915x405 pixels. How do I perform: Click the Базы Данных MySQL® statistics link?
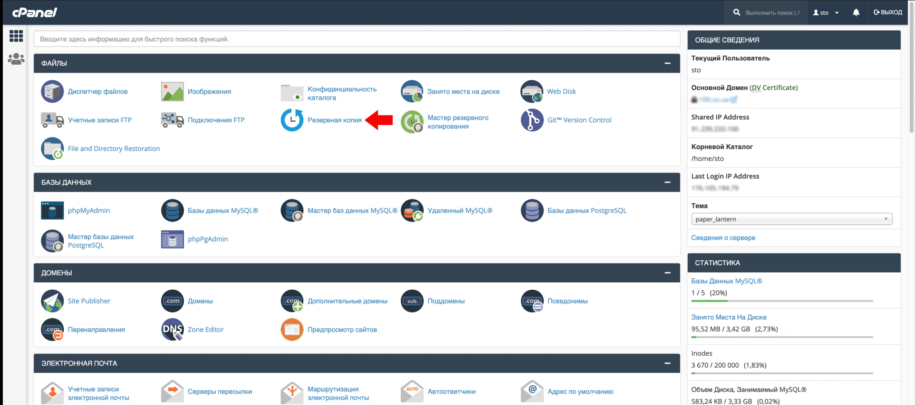point(727,281)
